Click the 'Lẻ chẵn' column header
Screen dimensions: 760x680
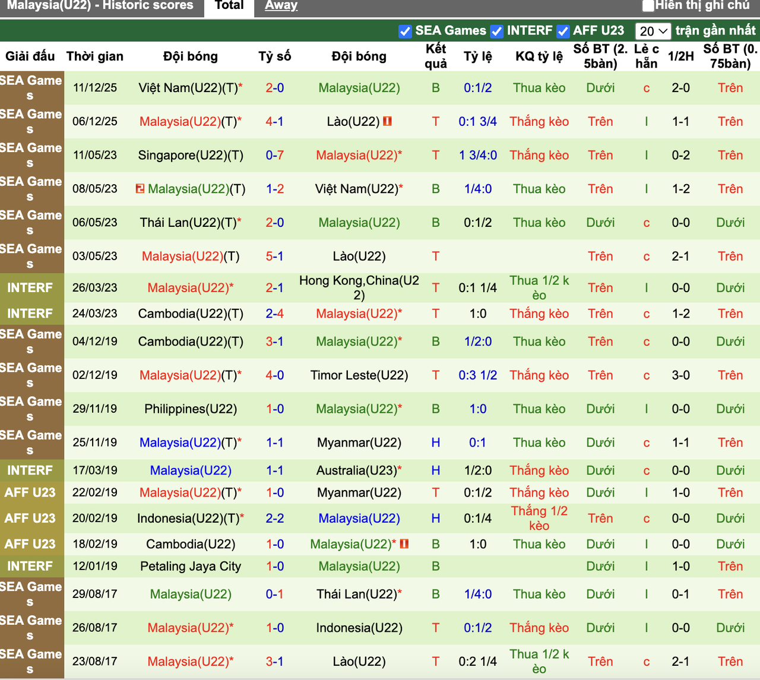tap(647, 56)
